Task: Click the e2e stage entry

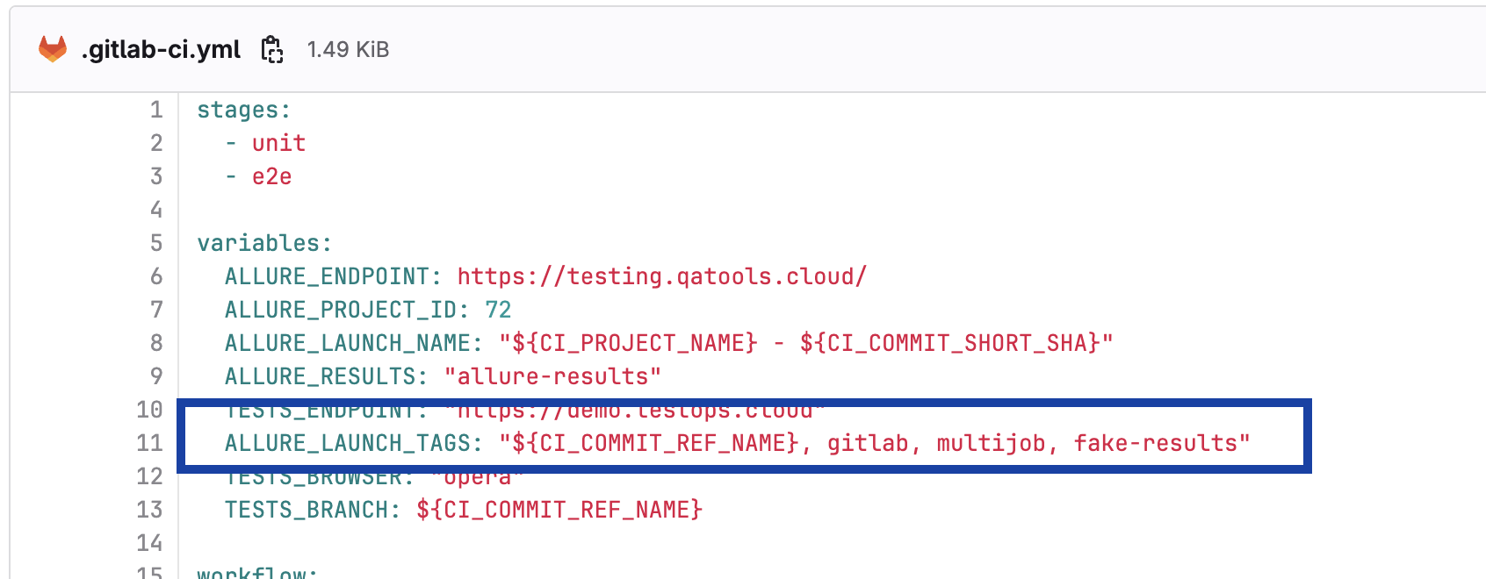Action: click(271, 176)
